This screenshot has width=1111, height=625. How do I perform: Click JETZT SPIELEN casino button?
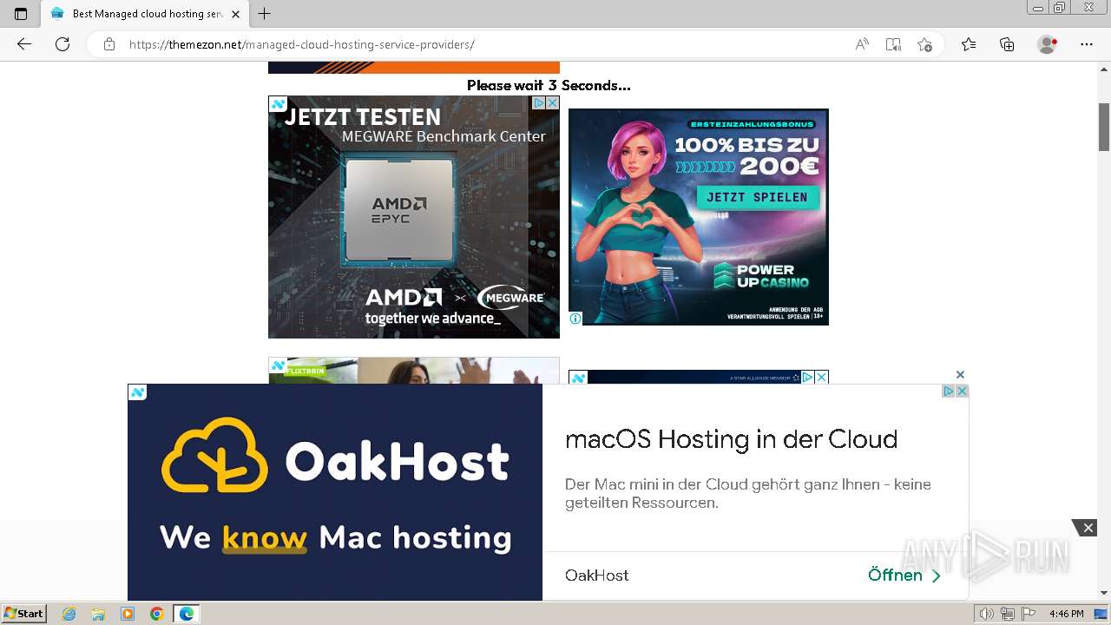point(757,197)
